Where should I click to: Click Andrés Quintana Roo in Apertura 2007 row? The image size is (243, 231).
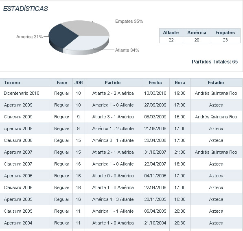(216, 152)
